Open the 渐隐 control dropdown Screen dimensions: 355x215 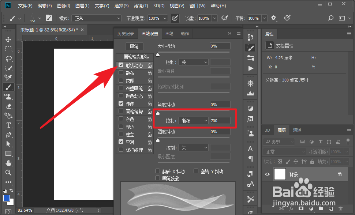coord(193,120)
